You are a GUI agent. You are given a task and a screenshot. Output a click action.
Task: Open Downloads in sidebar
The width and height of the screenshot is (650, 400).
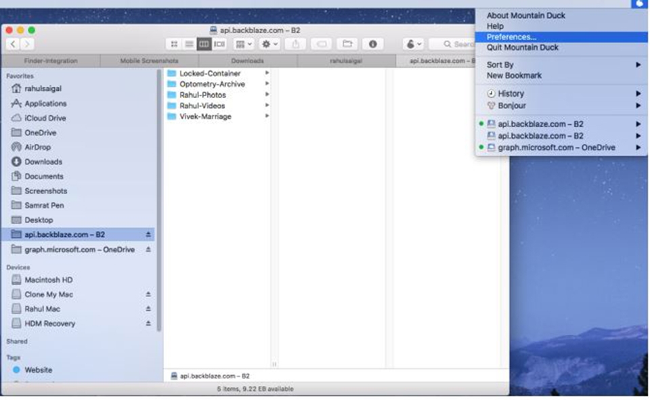(x=43, y=162)
